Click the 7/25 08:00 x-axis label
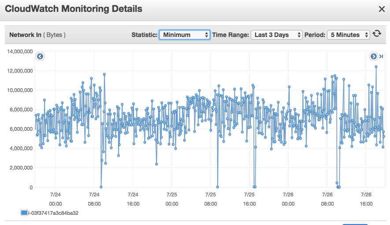 click(210, 199)
